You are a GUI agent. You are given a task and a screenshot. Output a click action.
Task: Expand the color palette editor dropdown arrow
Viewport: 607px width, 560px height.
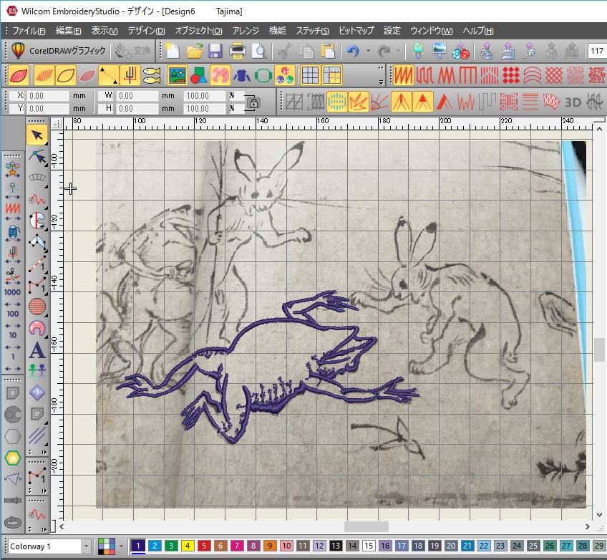pyautogui.click(x=121, y=546)
